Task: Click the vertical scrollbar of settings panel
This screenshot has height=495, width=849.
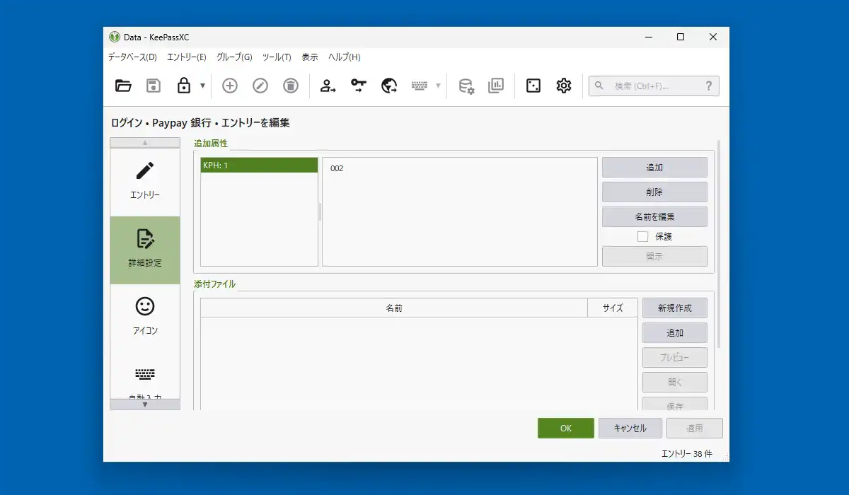Action: coord(720,244)
